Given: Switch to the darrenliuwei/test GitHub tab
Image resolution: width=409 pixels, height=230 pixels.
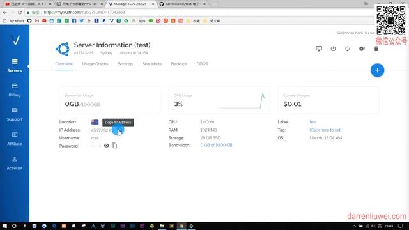Looking at the screenshot, I should point(183,4).
